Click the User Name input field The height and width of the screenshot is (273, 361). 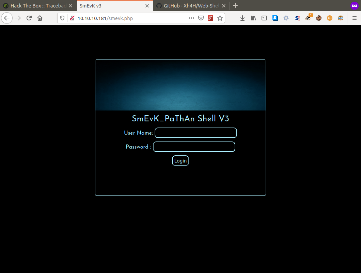pyautogui.click(x=196, y=133)
